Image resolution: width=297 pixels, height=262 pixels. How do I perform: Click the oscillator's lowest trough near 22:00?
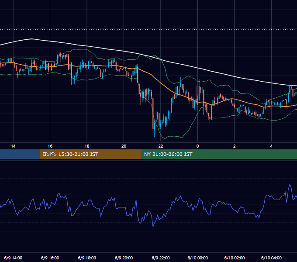tap(153, 226)
